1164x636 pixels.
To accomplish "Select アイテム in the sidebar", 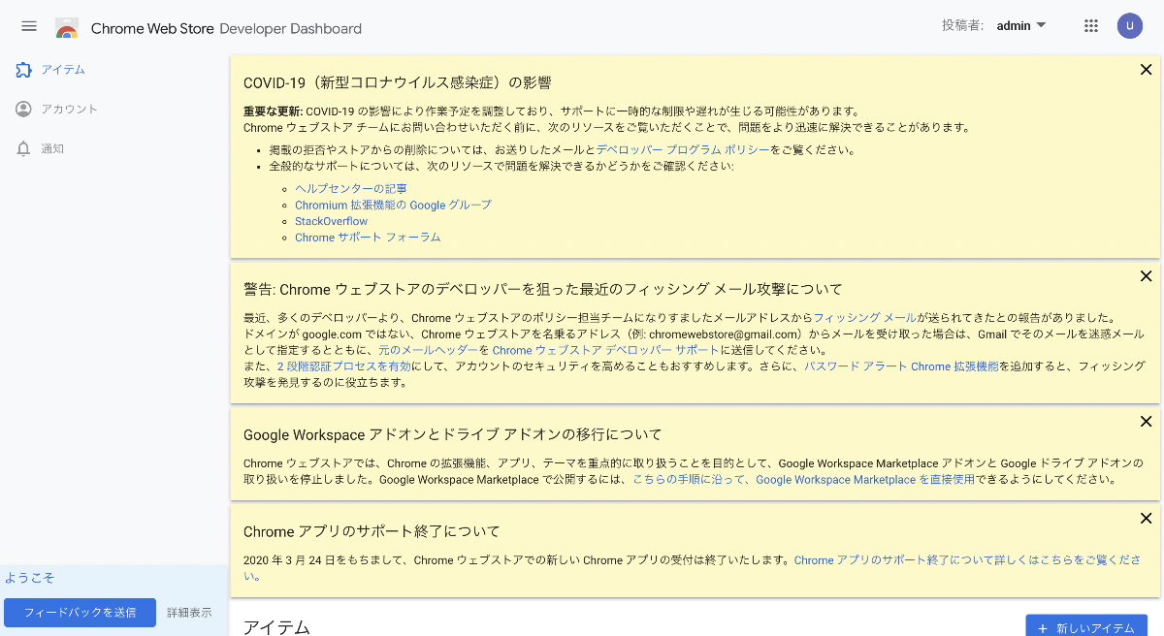I will tap(63, 70).
